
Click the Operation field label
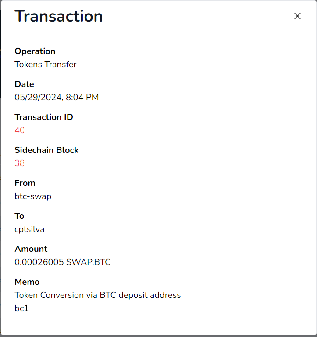pos(35,51)
